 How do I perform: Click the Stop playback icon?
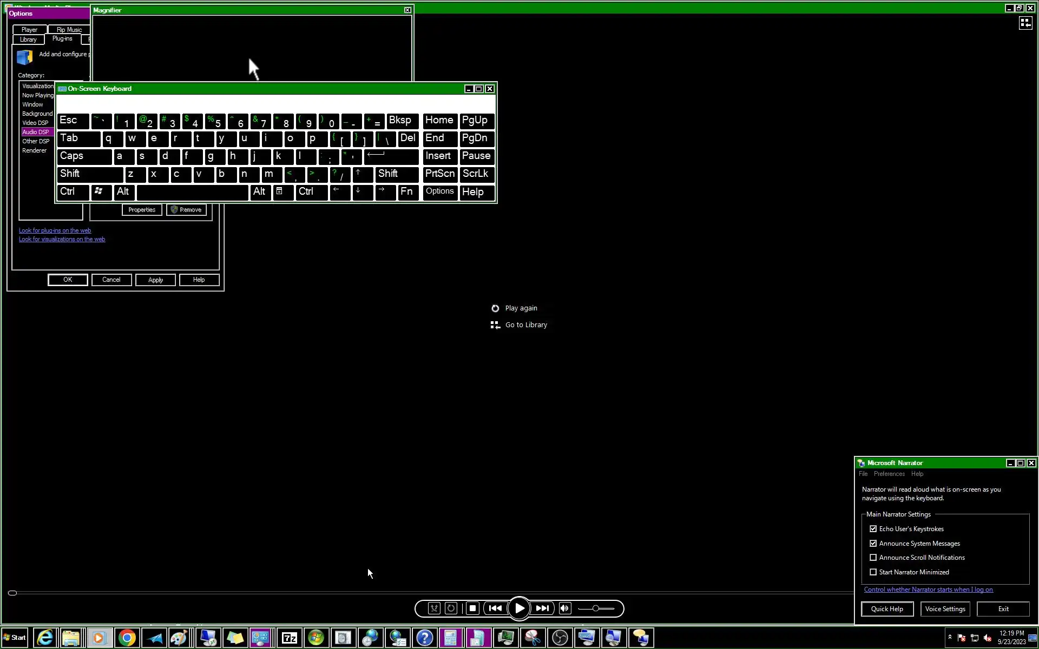click(472, 608)
